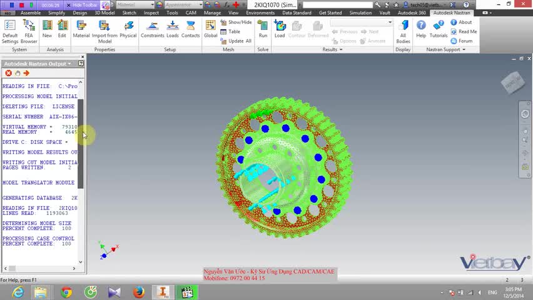The width and height of the screenshot is (533, 300).
Task: Open the Simulation ribbon tab
Action: 360,13
